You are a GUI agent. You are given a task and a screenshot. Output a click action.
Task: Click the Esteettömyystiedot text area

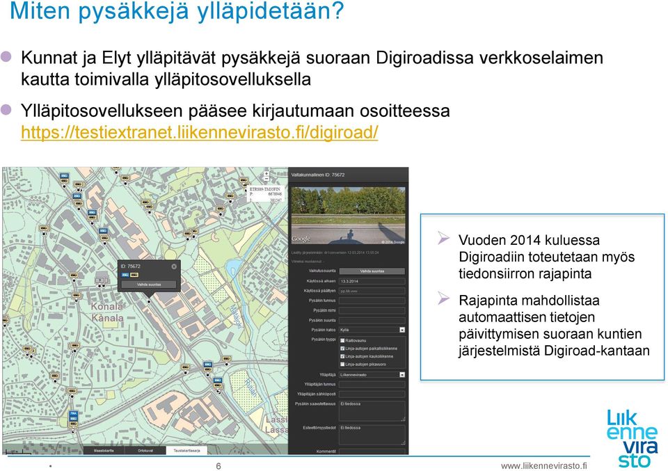coord(372,435)
